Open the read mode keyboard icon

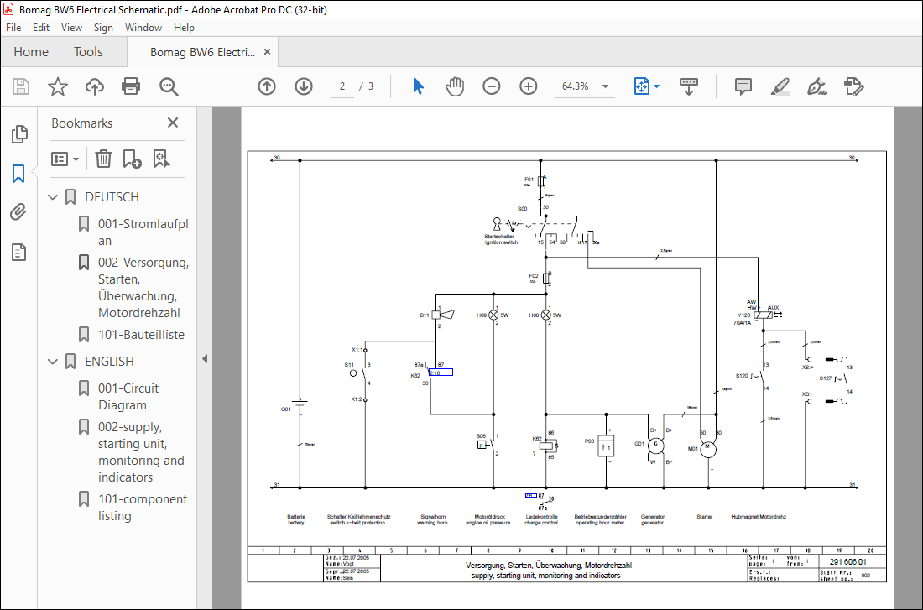pyautogui.click(x=689, y=86)
